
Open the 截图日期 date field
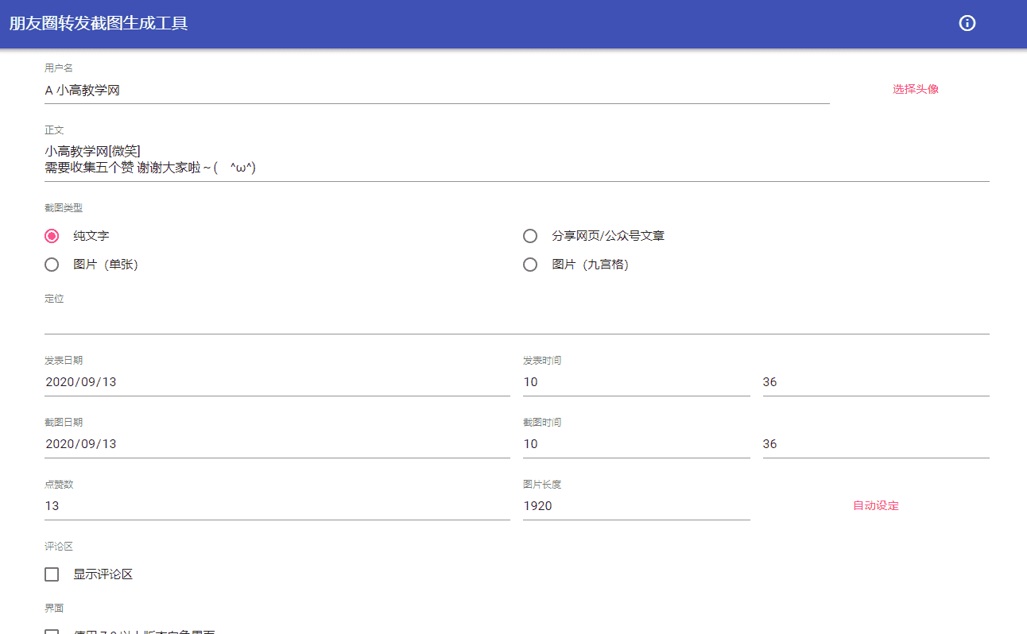coord(277,444)
